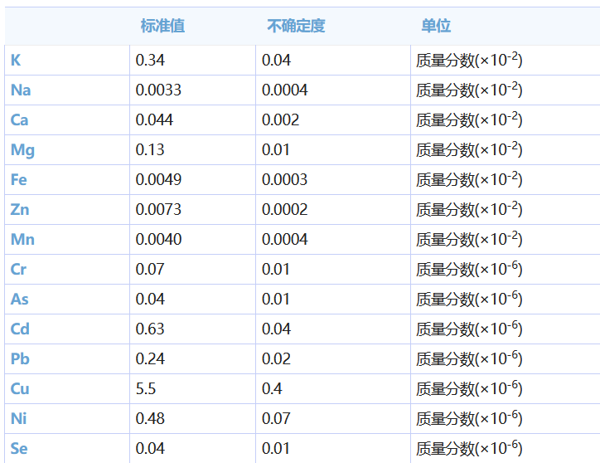Select the Mn element row label

[x=22, y=240]
